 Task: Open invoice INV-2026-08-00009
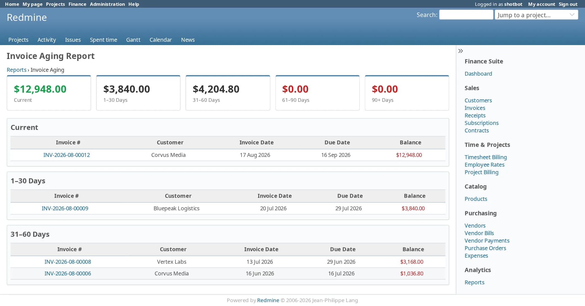(65, 208)
